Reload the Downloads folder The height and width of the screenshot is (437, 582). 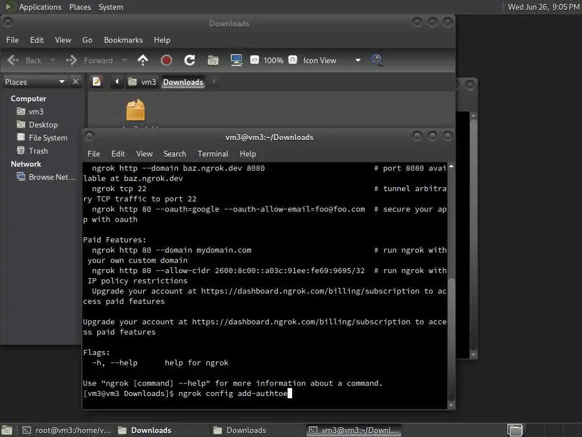point(190,60)
